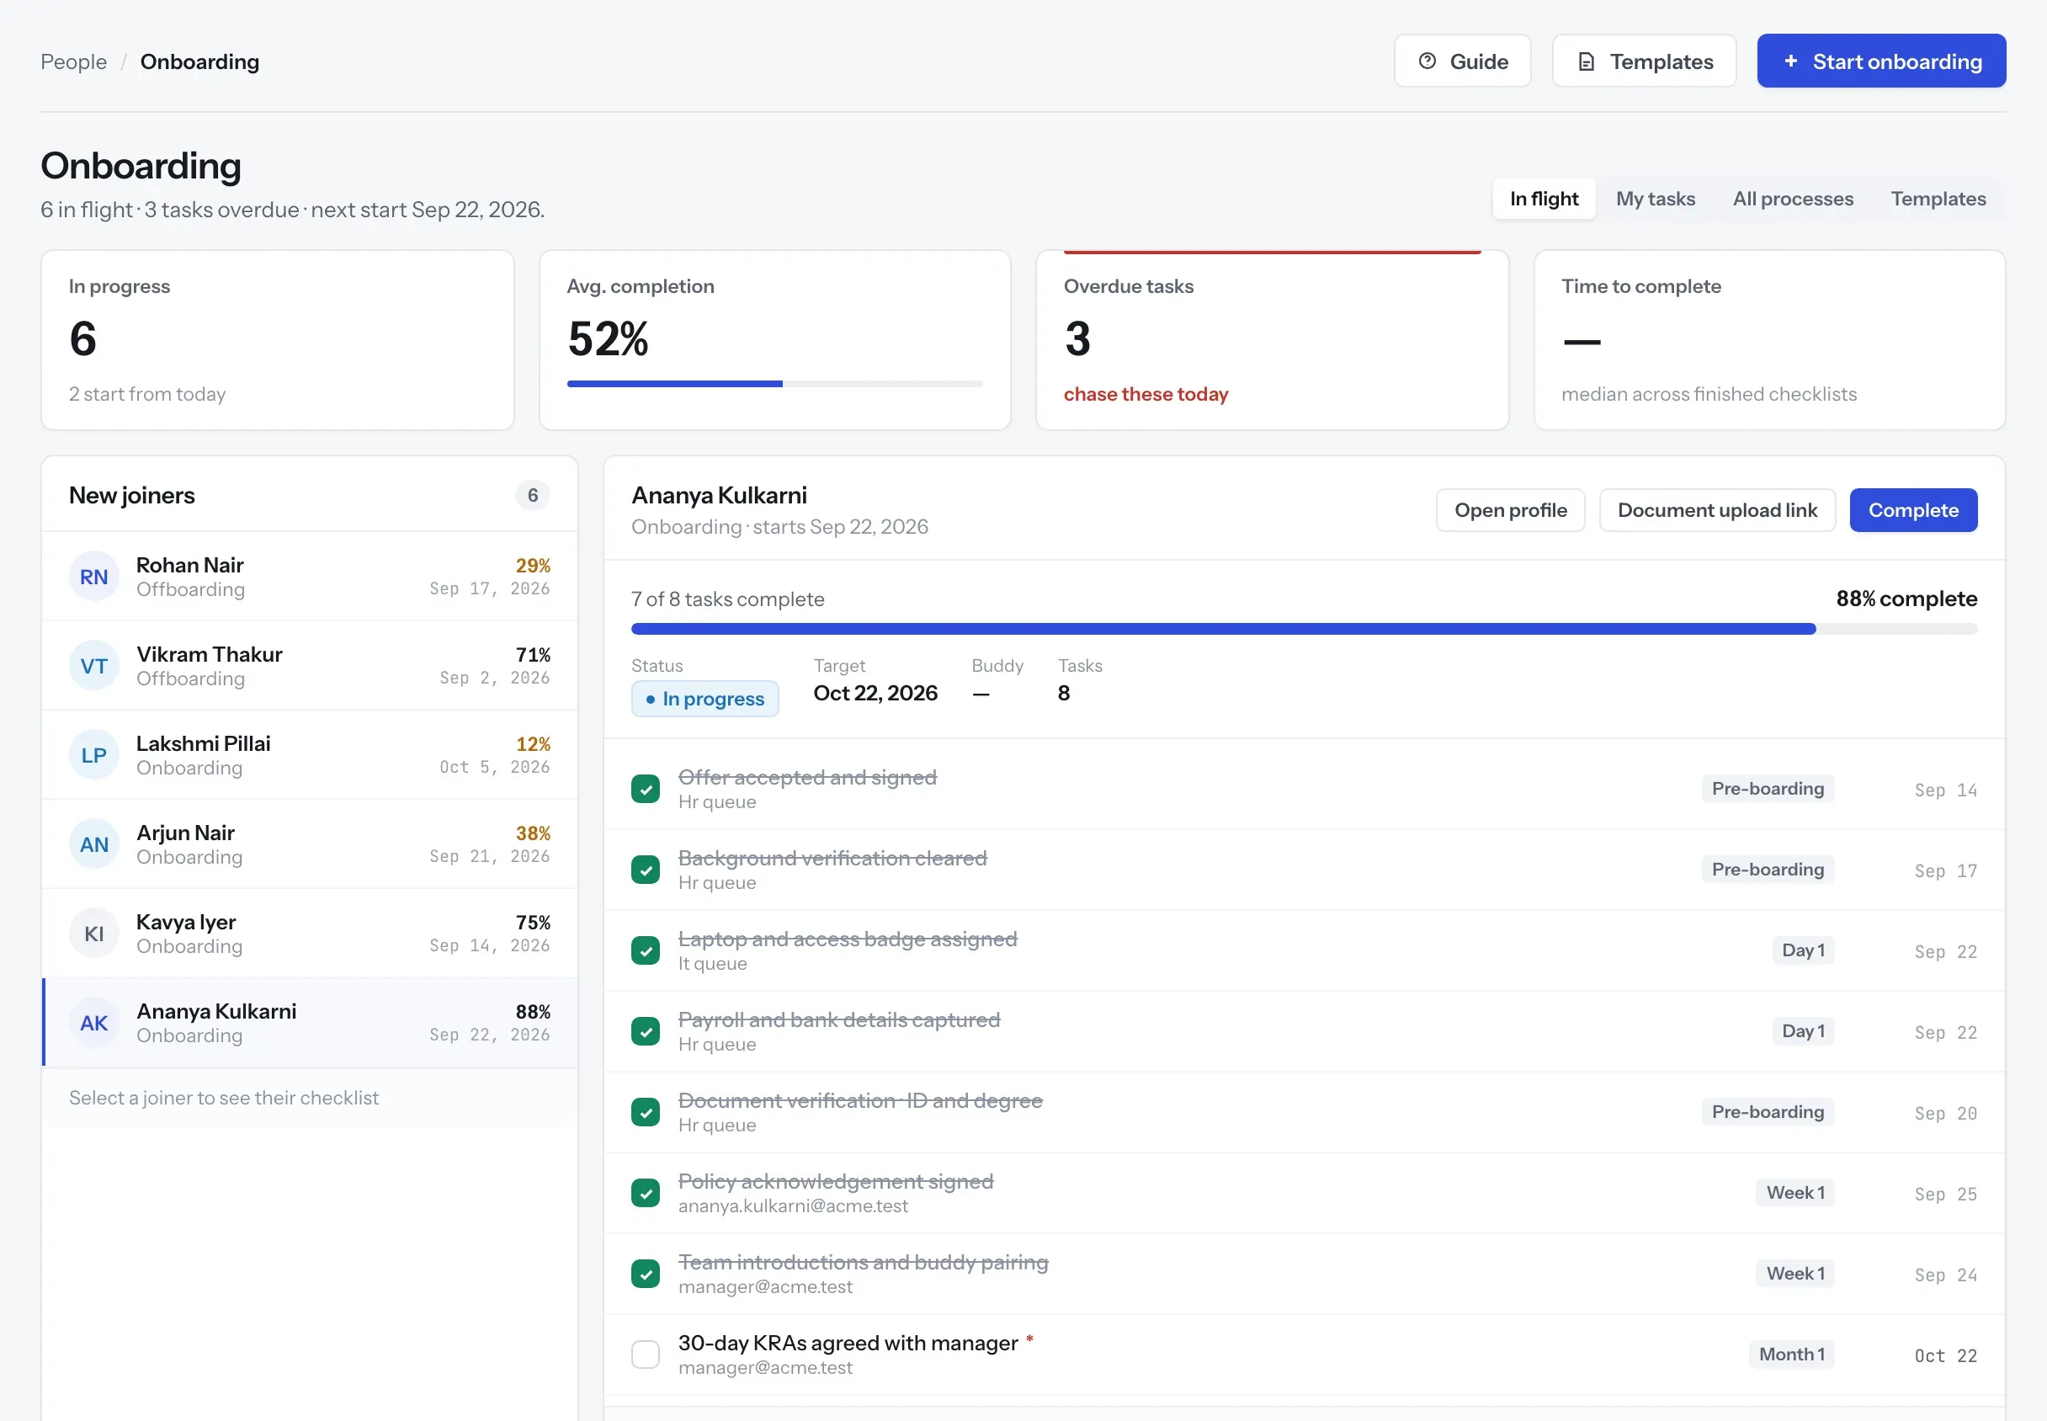Click Target date Oct 22, 2026
The image size is (2047, 1421).
pos(875,693)
